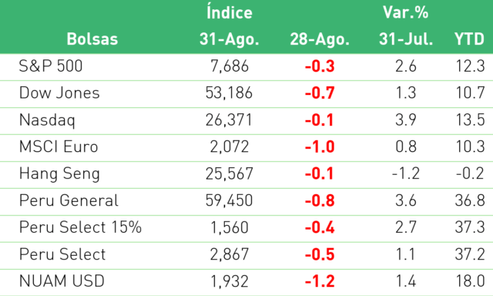Screen dimensions: 493x296
Task: Select the red -1.0 MSCI Euro change
Action: [320, 147]
